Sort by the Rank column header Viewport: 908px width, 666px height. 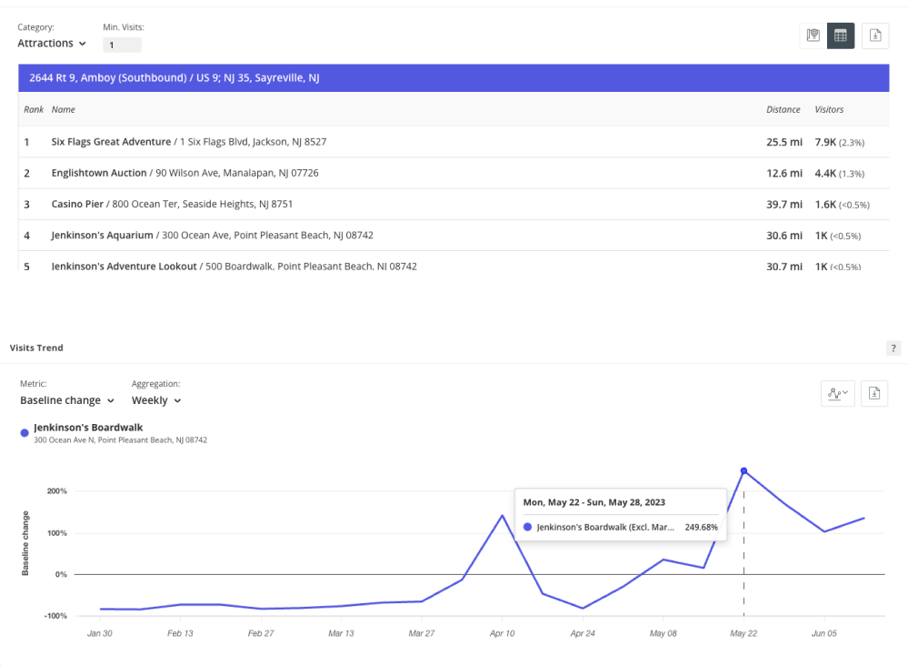point(34,109)
